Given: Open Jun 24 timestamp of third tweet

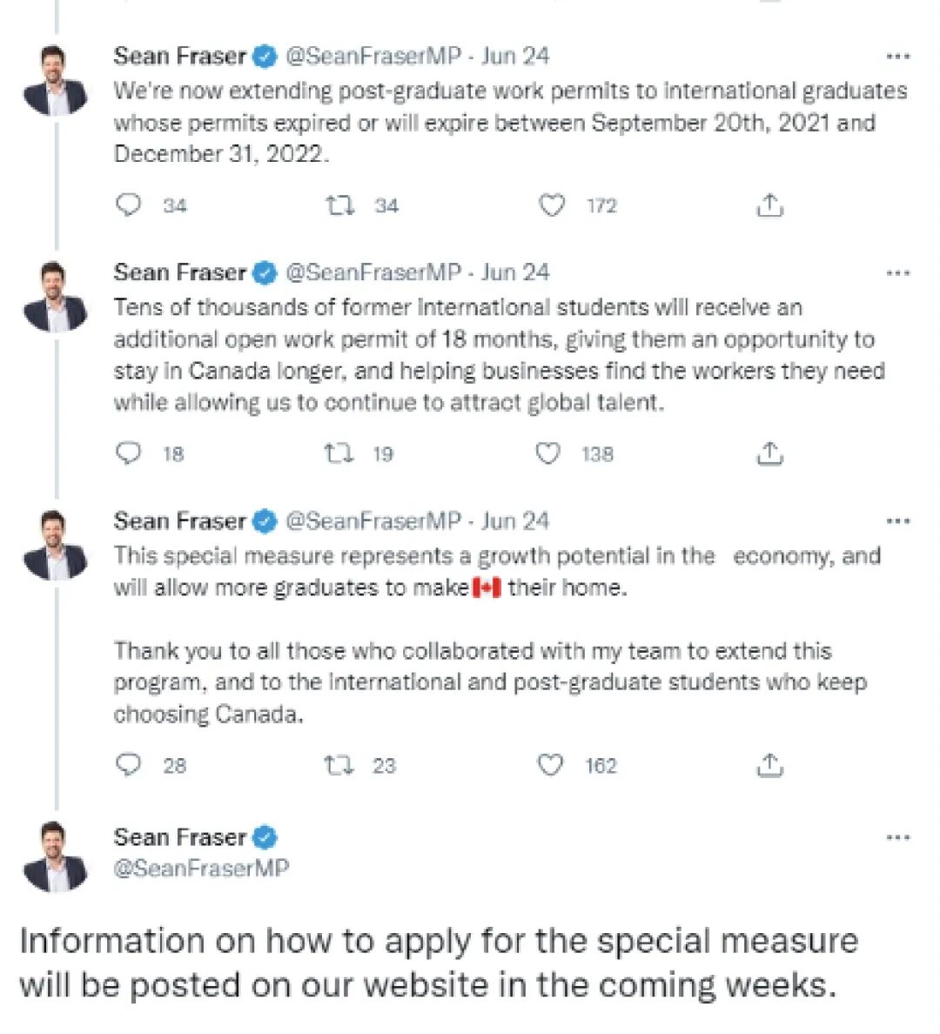Looking at the screenshot, I should click(514, 521).
